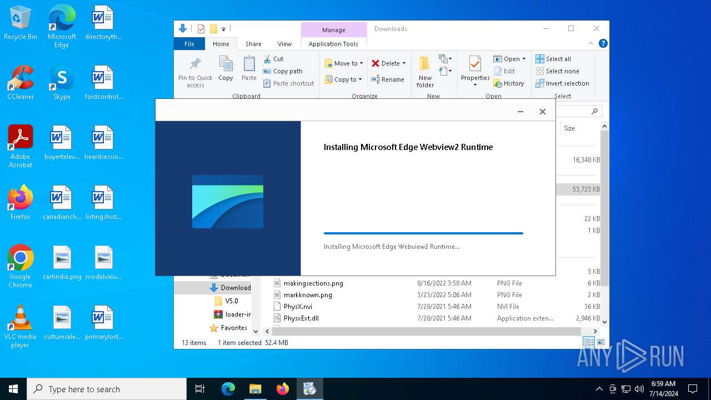Image resolution: width=711 pixels, height=400 pixels.
Task: Switch to the View ribbon tab
Action: point(284,44)
